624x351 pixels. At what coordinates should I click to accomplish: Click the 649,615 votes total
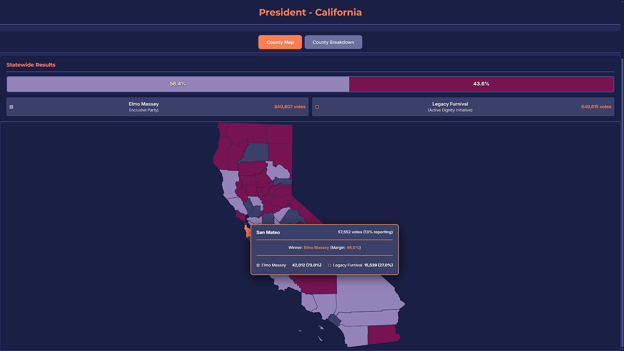coord(596,107)
